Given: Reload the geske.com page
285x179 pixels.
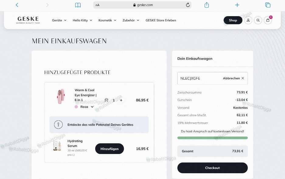Looking at the screenshot, I should pyautogui.click(x=188, y=5).
